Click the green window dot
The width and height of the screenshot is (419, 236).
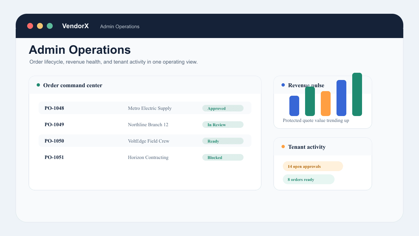[x=50, y=26]
